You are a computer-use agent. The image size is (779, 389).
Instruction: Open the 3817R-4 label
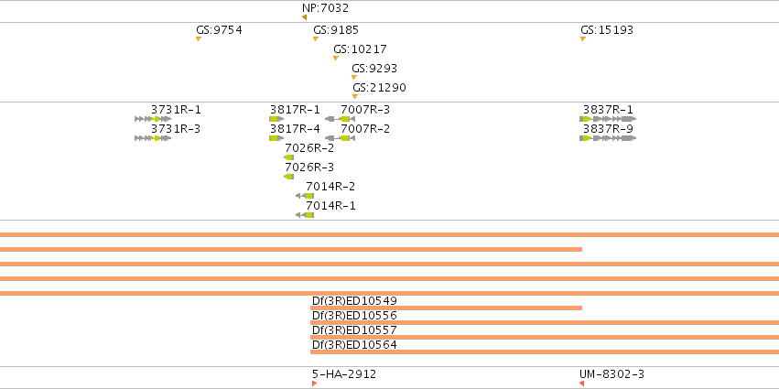(295, 129)
